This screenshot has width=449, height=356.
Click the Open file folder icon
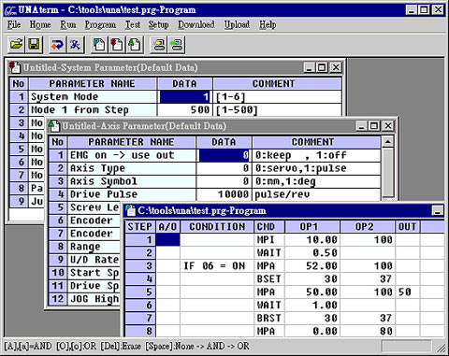16,44
